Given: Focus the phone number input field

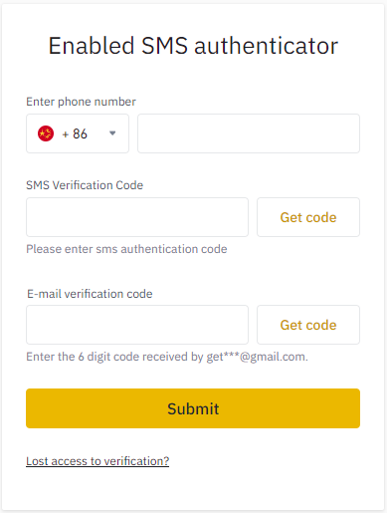Looking at the screenshot, I should tap(251, 134).
